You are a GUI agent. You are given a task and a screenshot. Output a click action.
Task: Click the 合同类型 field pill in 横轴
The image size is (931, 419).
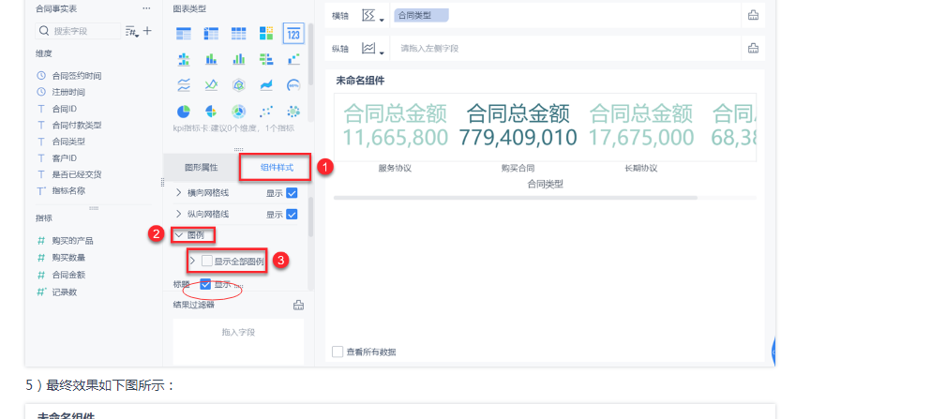click(421, 15)
